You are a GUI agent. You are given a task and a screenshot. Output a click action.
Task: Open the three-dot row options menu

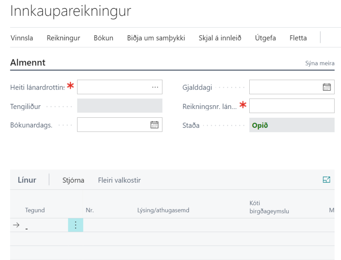coord(75,225)
